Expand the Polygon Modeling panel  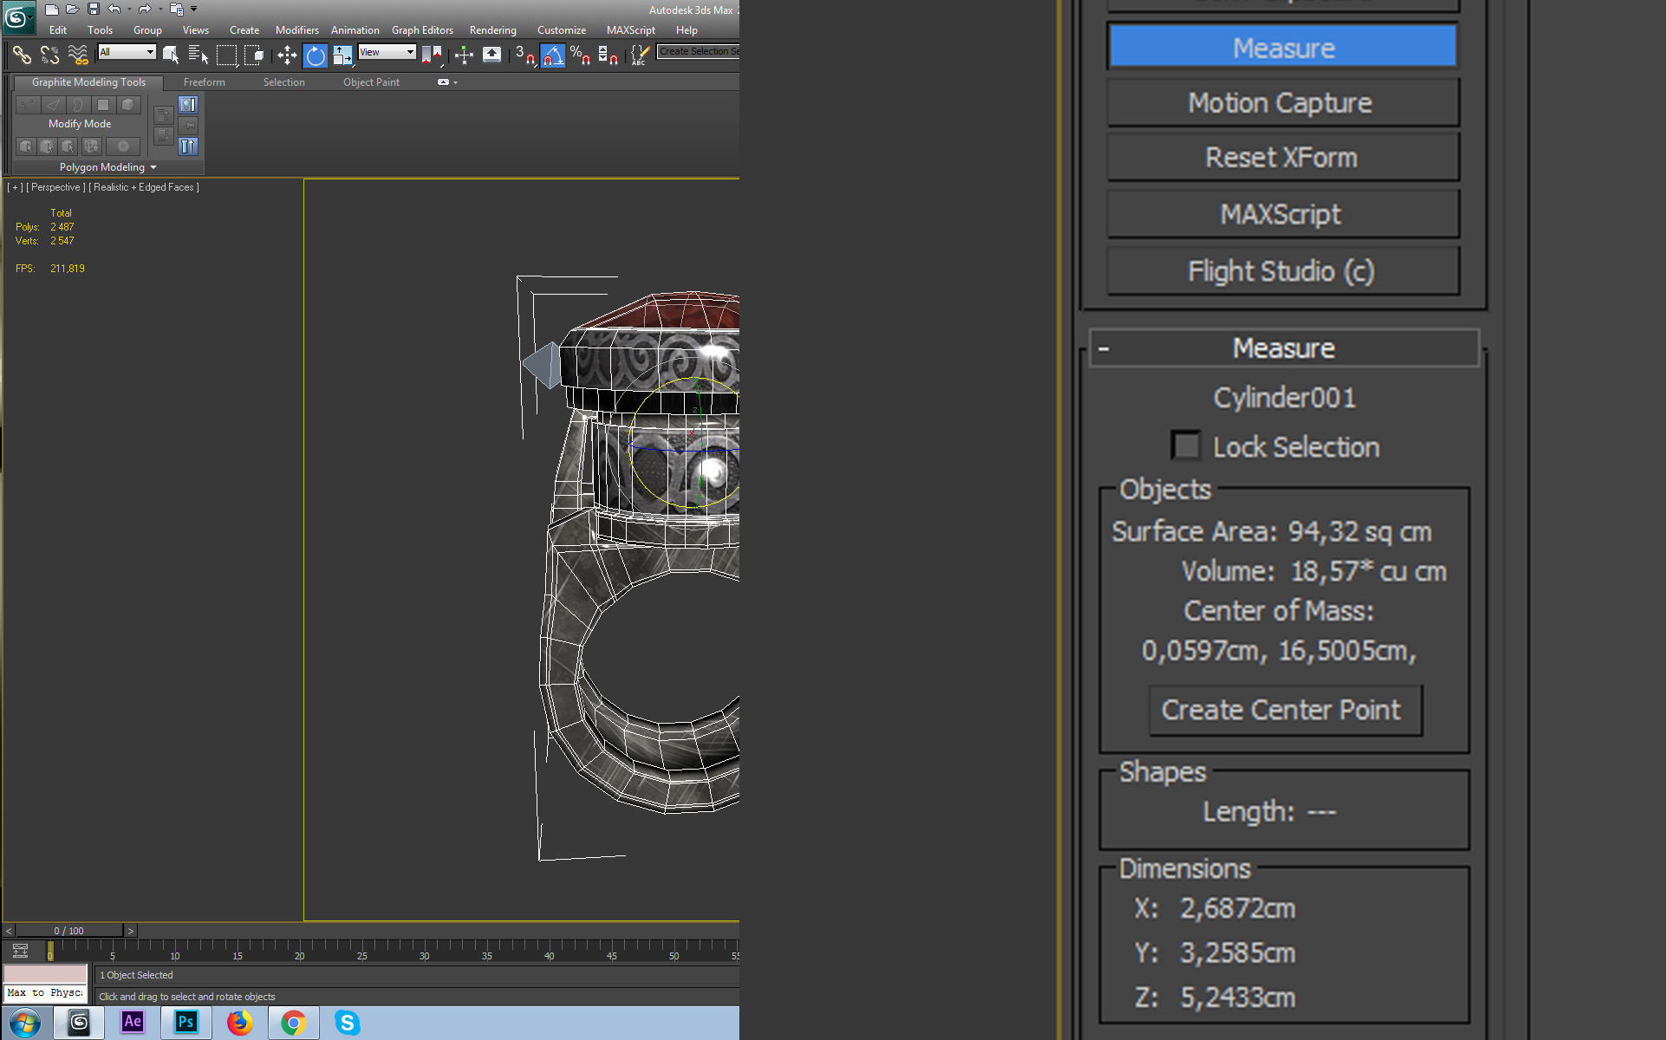(x=107, y=167)
